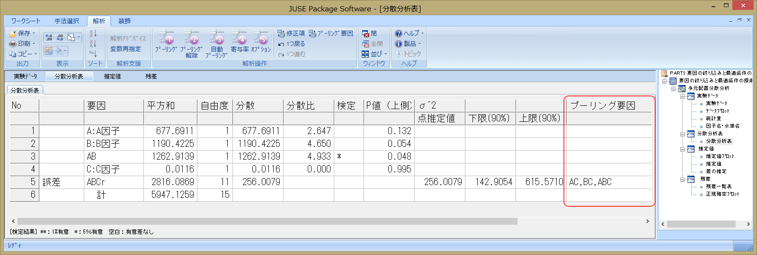The image size is (757, 255).
Task: Select 正規確率プロット in the tree
Action: coord(722,194)
